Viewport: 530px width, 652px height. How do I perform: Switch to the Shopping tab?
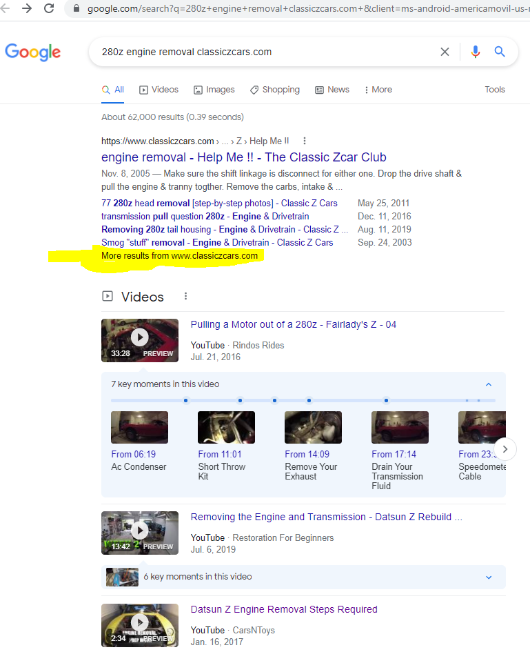pyautogui.click(x=274, y=90)
